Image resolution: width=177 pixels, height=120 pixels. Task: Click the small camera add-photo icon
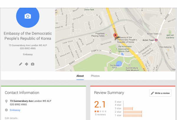(x=33, y=64)
